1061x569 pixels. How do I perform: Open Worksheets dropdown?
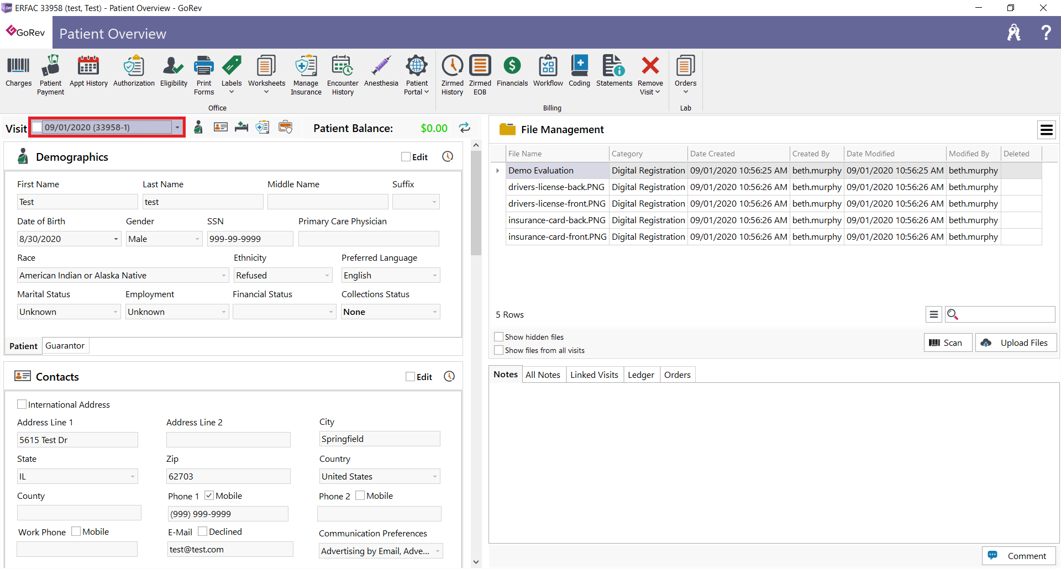(x=266, y=75)
